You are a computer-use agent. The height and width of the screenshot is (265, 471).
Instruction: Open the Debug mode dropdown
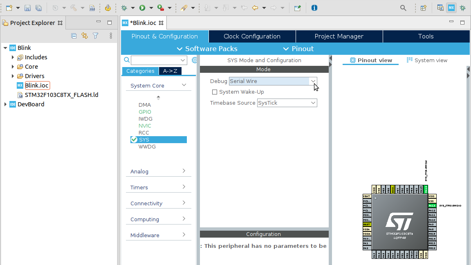coord(313,81)
